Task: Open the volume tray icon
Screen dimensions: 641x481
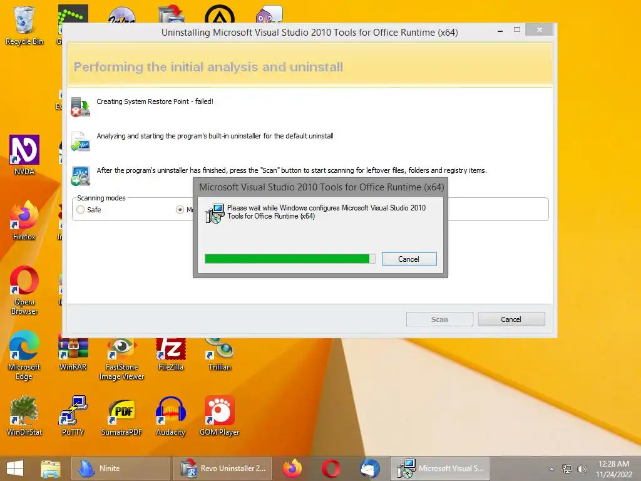Action: (582, 469)
